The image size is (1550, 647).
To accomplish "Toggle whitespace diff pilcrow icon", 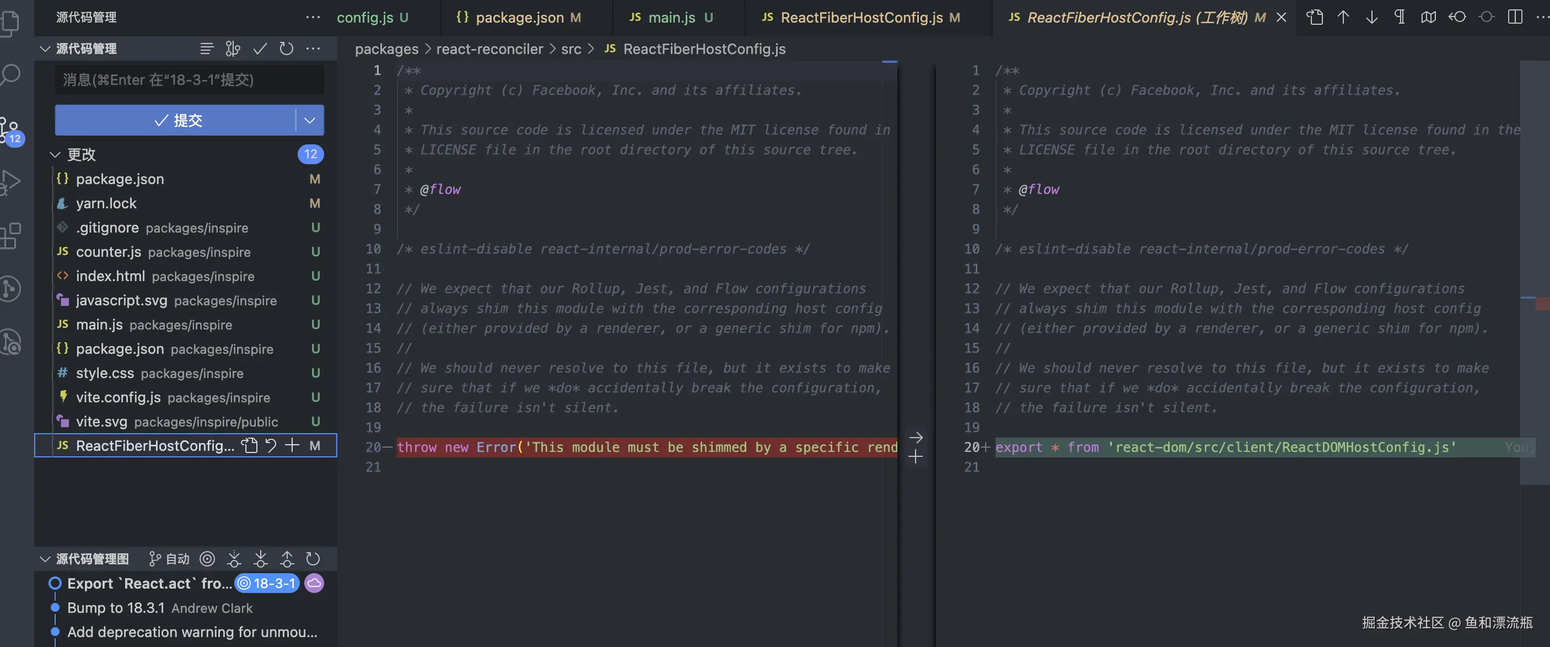I will (x=1400, y=18).
